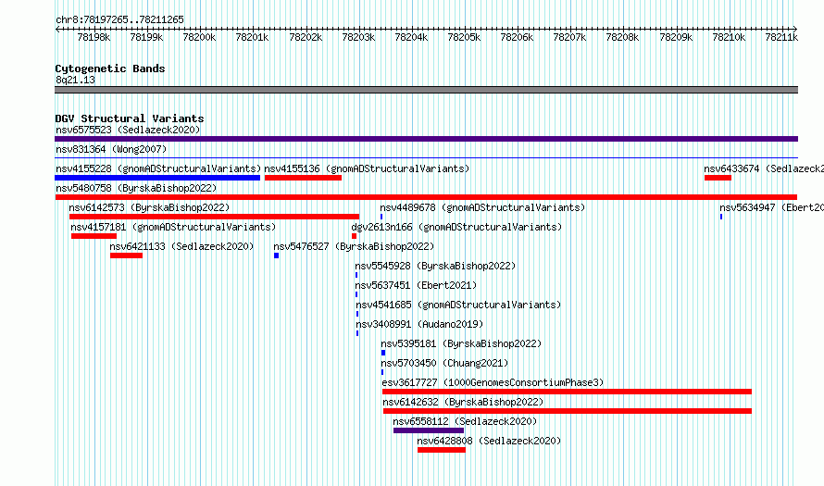
Task: Click chr8:78197265..78211265 coordinates text
Action: click(119, 19)
